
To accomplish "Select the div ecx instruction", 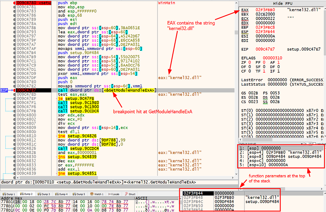I will coord(66,124).
